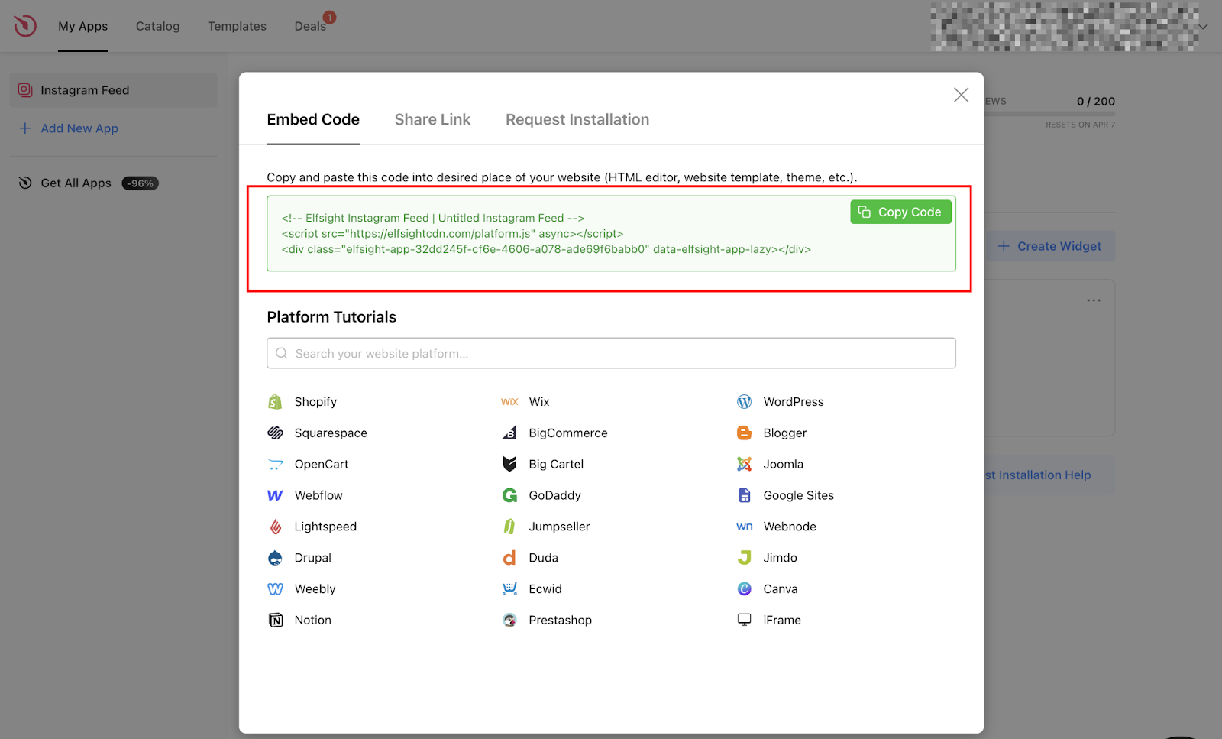Open the Catalog navigation tab
The height and width of the screenshot is (739, 1222).
(x=158, y=27)
